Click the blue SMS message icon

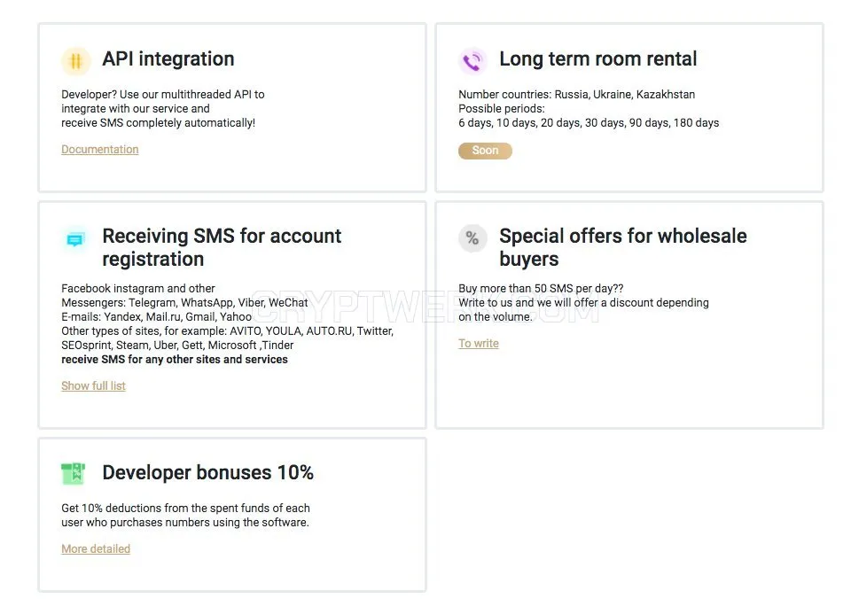coord(75,238)
